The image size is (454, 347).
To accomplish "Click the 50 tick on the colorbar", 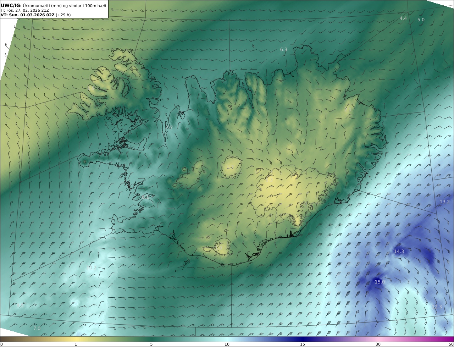I will pos(451,344).
